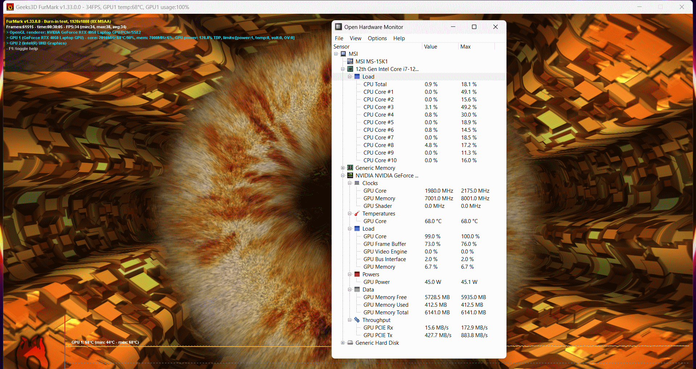Select the GPU Power sensor row
Viewport: 696px width, 369px height.
click(x=377, y=282)
